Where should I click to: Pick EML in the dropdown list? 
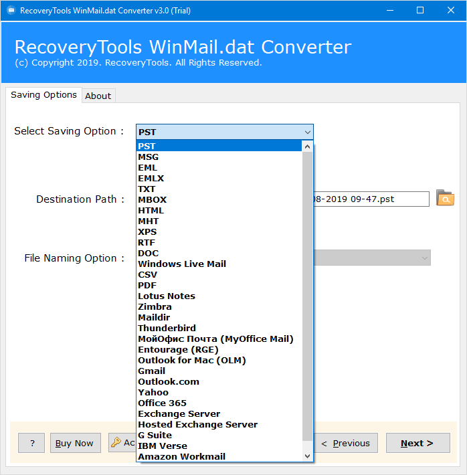pyautogui.click(x=219, y=167)
